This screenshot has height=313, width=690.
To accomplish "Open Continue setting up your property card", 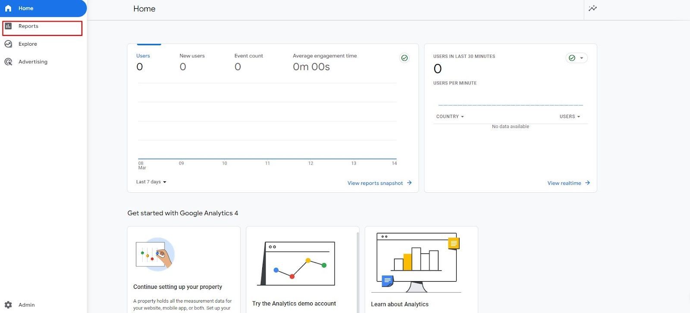I will [184, 269].
